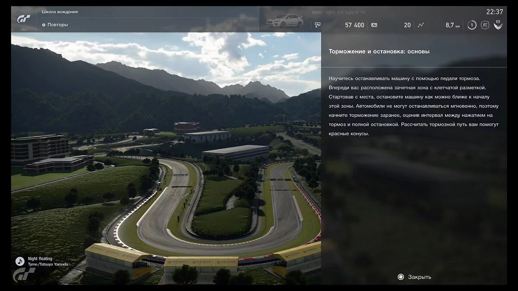Select the Повторы menu item

(55, 25)
